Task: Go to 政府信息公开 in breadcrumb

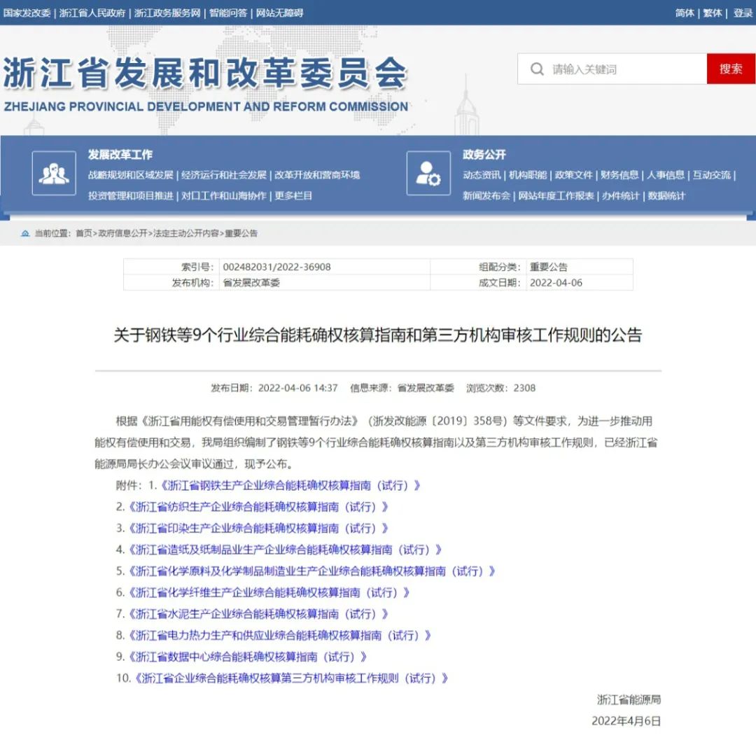Action: tap(123, 233)
